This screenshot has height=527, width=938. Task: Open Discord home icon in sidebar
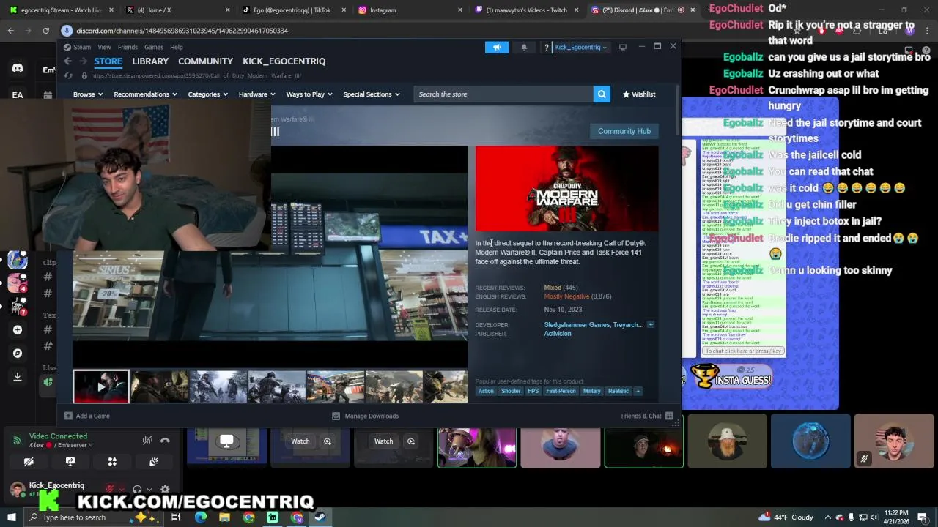(18, 68)
